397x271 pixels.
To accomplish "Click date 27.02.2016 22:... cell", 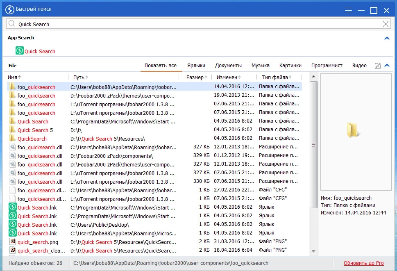I will point(234,190).
